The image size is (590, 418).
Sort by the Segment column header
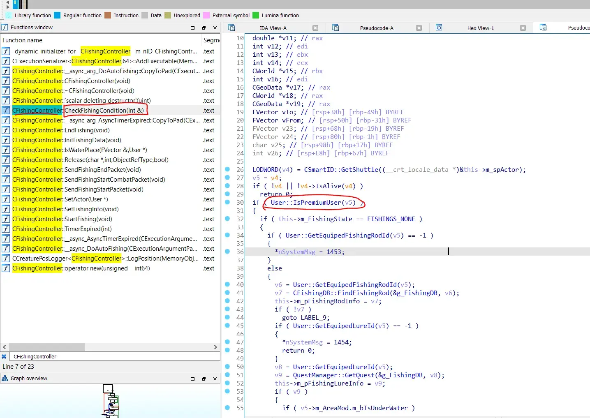point(211,40)
